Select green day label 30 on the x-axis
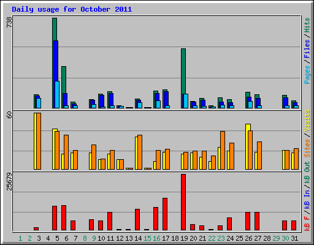The width and height of the screenshot is (314, 245). [x=285, y=238]
